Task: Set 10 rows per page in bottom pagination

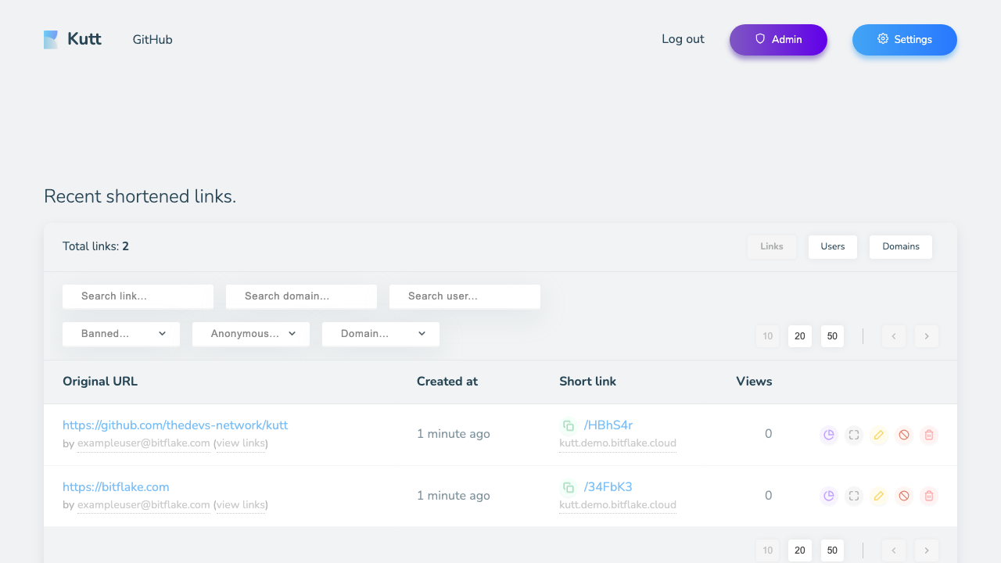Action: (768, 550)
